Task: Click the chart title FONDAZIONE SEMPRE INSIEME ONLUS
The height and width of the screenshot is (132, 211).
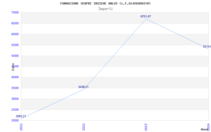Action: (105, 3)
